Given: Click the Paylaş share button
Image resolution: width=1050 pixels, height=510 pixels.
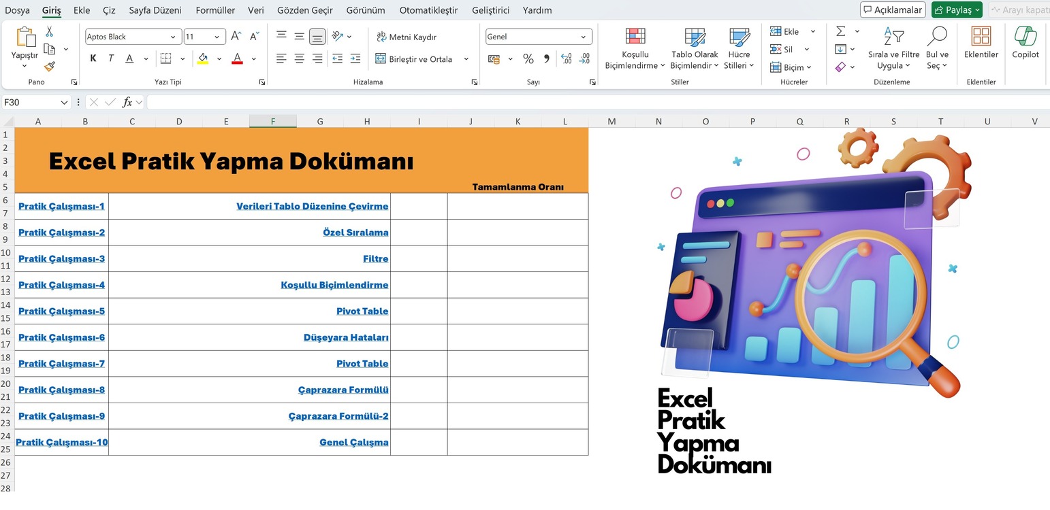Looking at the screenshot, I should (x=957, y=10).
